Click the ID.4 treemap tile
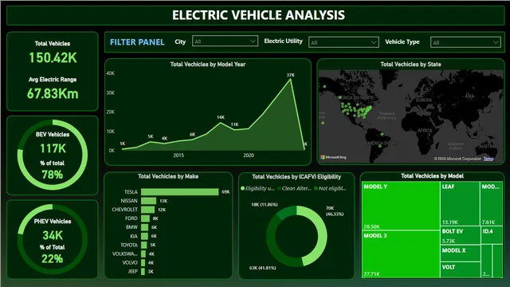510x287 pixels. click(492, 235)
